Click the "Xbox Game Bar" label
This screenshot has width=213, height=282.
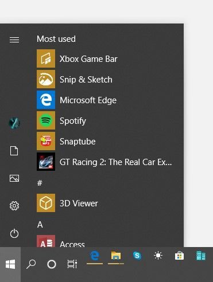[88, 59]
